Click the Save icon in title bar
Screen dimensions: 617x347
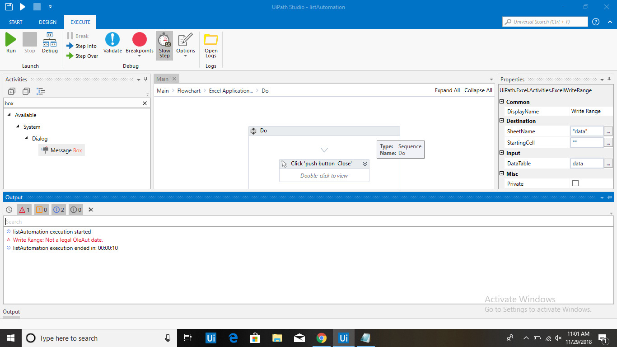(9, 7)
